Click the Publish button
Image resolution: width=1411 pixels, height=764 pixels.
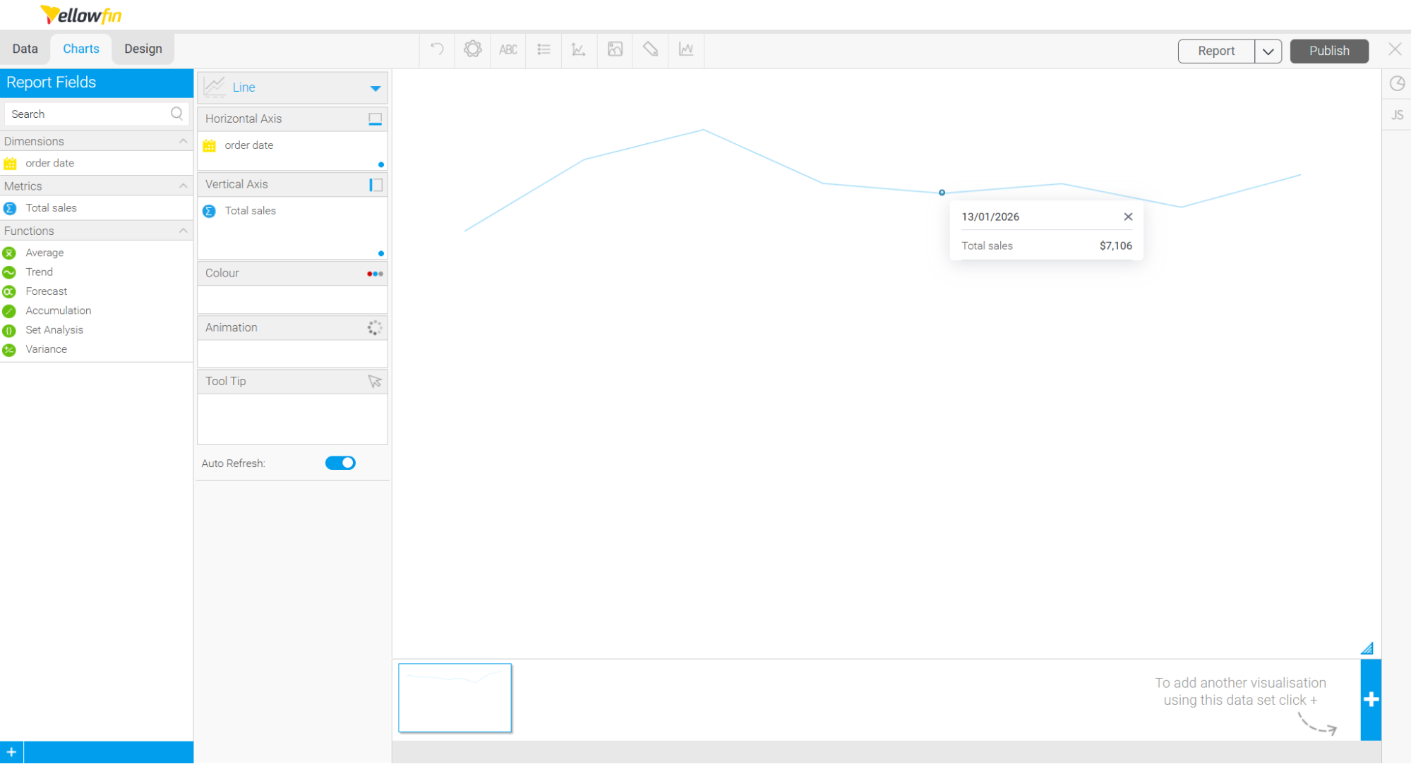(1329, 50)
